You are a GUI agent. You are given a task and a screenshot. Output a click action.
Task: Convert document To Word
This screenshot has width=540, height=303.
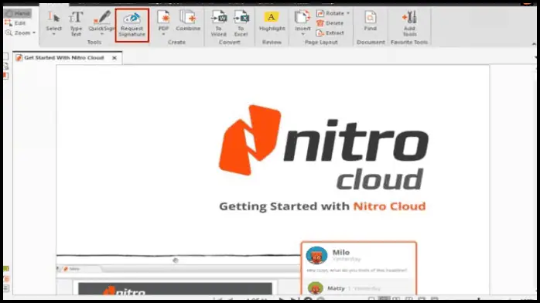pyautogui.click(x=219, y=23)
